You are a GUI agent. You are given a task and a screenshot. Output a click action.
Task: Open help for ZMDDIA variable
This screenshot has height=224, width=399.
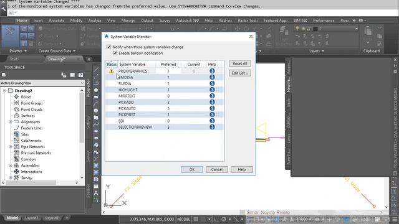pyautogui.click(x=212, y=77)
